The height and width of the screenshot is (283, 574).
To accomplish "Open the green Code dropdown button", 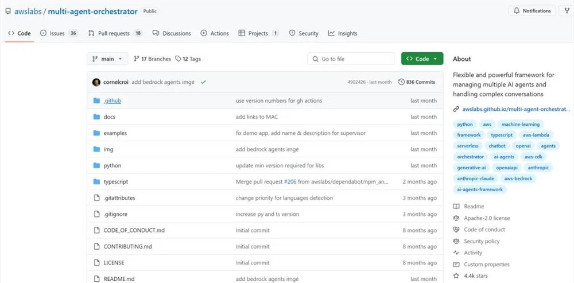I will (422, 59).
